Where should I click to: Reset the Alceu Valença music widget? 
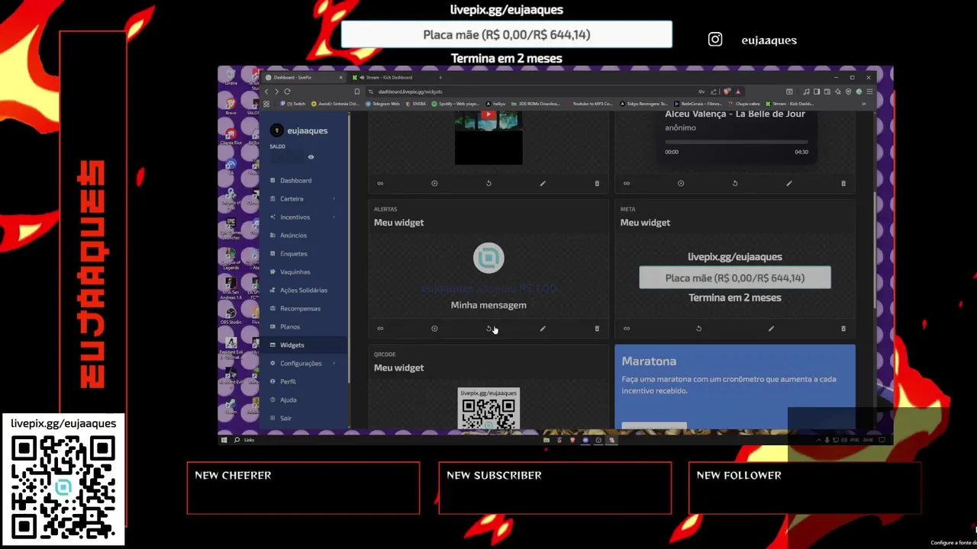tap(735, 183)
